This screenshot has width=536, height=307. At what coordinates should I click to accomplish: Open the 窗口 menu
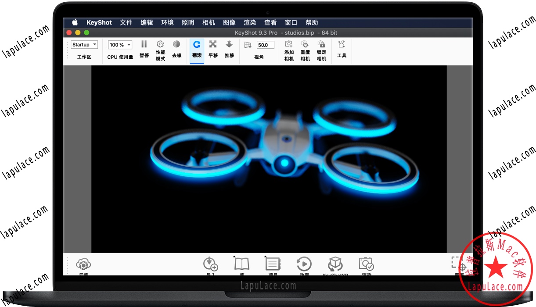(x=291, y=23)
